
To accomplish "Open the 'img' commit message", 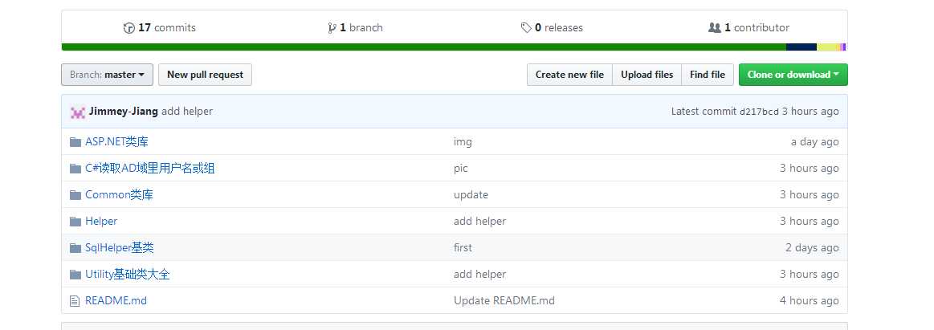I will tap(463, 142).
